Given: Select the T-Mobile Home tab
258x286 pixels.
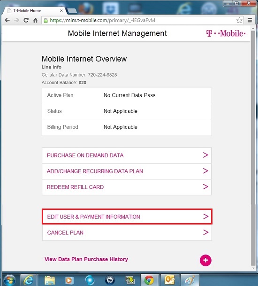Looking at the screenshot, I should (35, 11).
